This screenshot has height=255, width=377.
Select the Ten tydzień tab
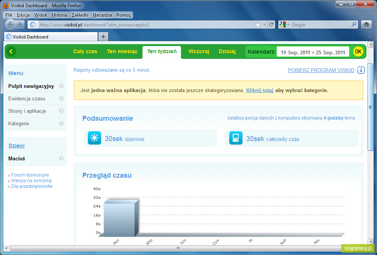pos(162,51)
